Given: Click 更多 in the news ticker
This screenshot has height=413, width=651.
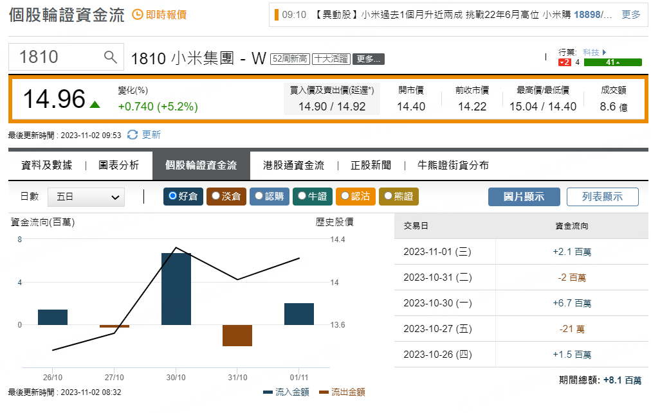Looking at the screenshot, I should click(x=631, y=15).
